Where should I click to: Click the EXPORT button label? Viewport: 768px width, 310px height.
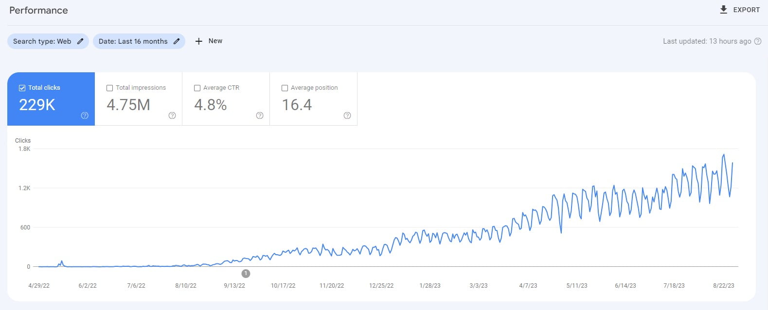[x=746, y=10]
